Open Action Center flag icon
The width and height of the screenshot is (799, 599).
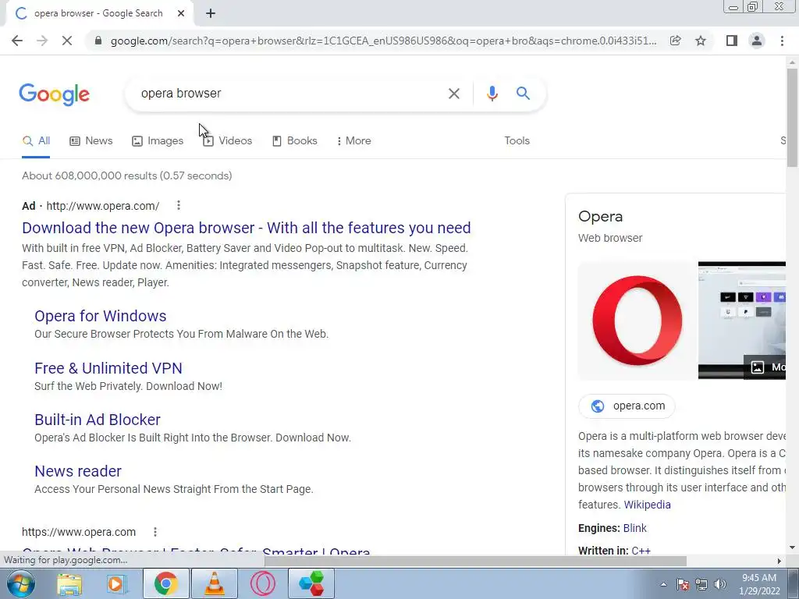683,584
